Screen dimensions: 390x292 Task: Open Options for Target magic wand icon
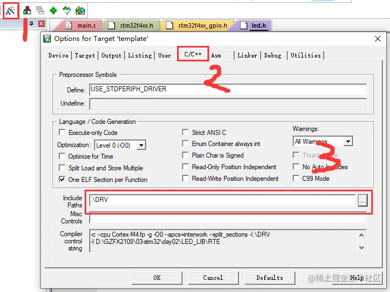tap(11, 11)
